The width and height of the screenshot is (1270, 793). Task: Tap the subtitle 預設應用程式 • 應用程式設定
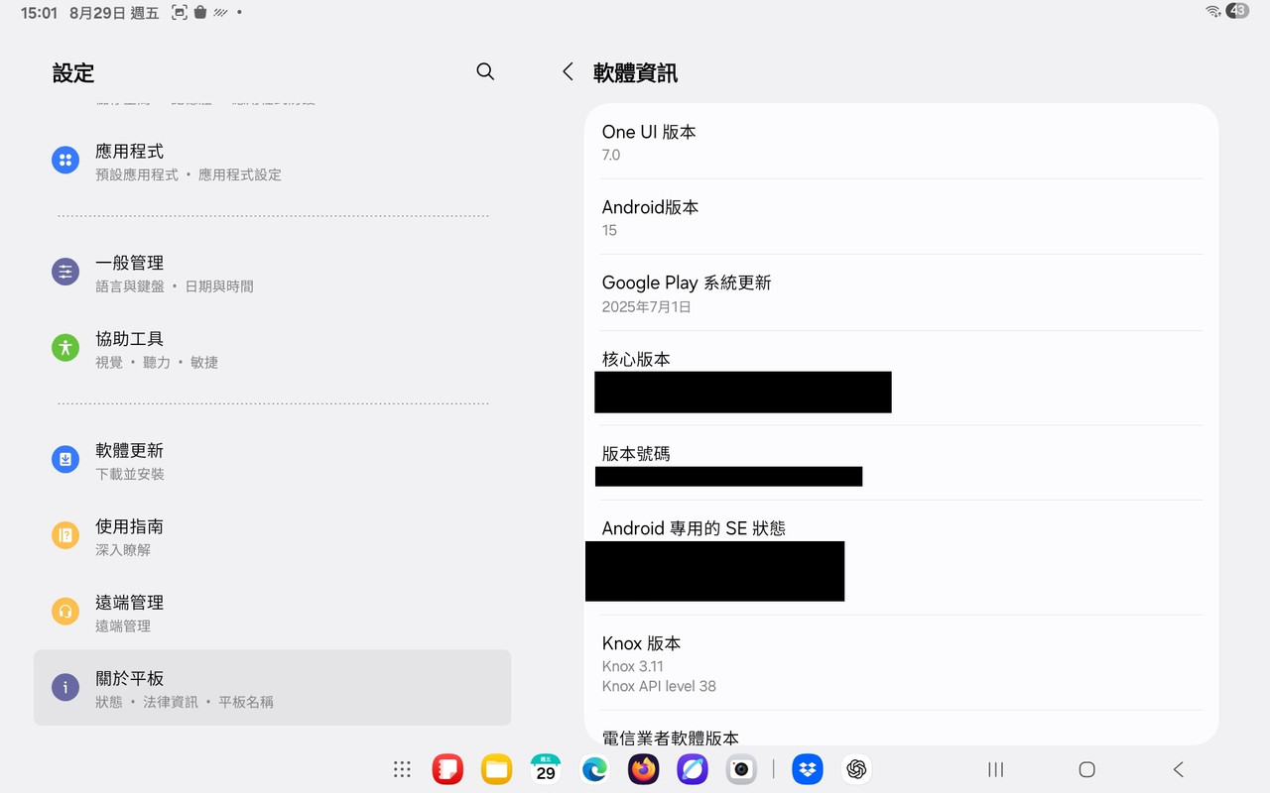[189, 174]
